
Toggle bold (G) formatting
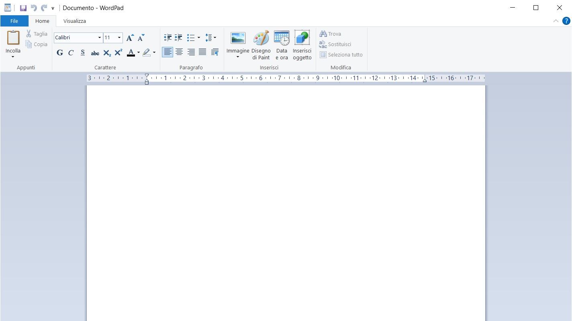pyautogui.click(x=60, y=52)
